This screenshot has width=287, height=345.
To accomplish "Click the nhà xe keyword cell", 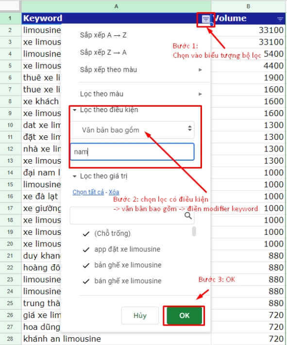I will [x=41, y=149].
